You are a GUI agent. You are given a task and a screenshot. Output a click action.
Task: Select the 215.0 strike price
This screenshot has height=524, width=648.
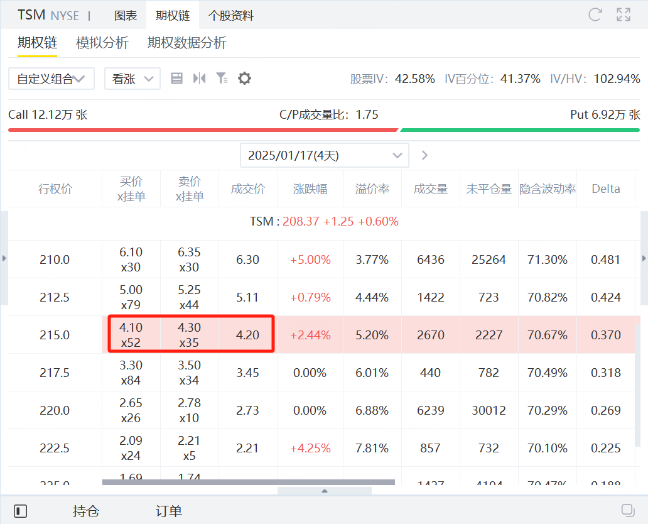[x=55, y=335]
